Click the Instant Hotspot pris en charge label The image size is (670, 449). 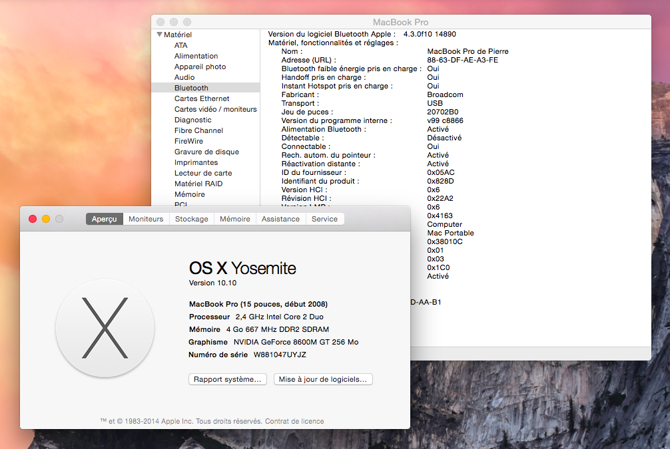[x=337, y=86]
